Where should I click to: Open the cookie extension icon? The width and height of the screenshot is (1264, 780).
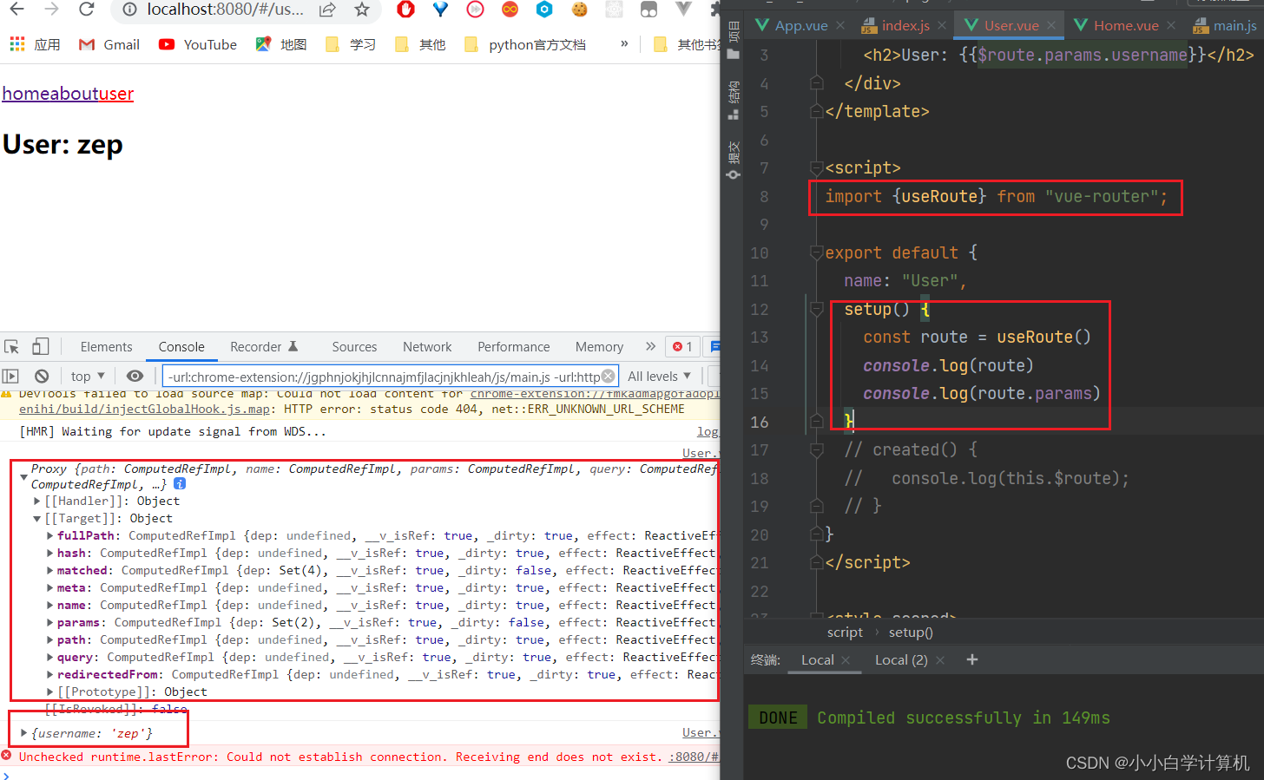click(579, 10)
